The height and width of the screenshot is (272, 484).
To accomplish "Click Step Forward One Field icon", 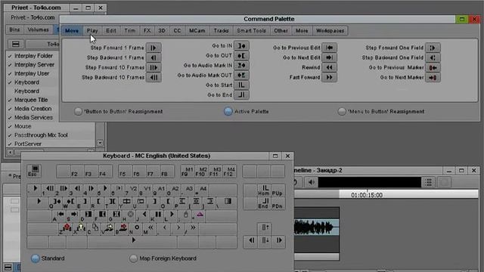I will point(433,48).
